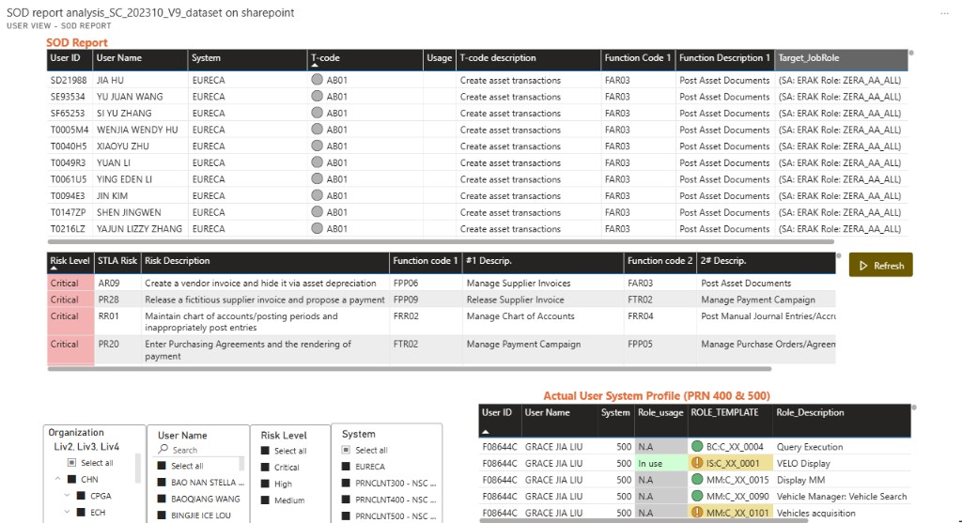The height and width of the screenshot is (523, 962).
Task: Click green status circle beside MM:C_XX_0090
Action: click(x=697, y=496)
